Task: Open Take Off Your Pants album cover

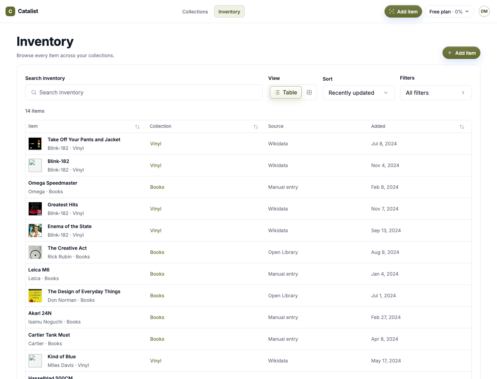Action: pos(35,144)
